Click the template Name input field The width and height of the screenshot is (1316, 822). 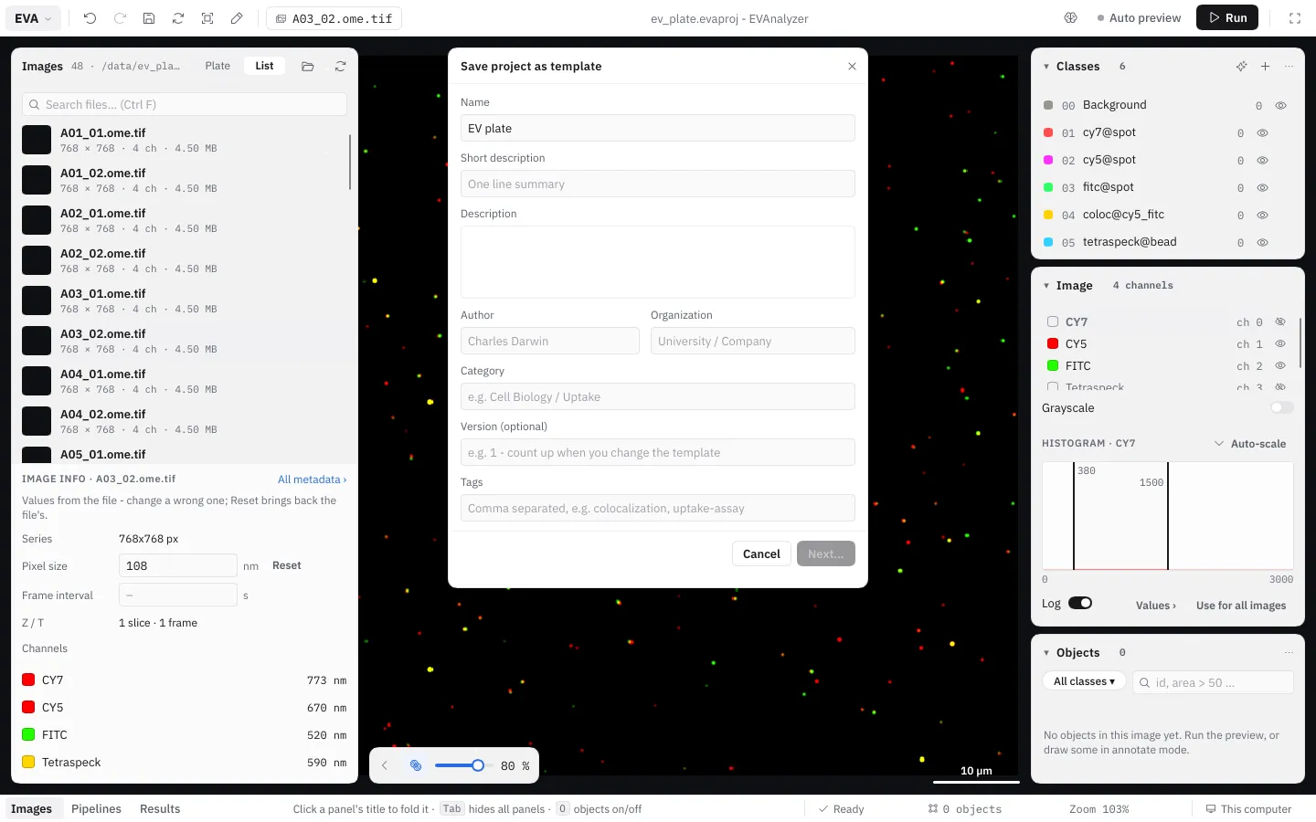coord(658,129)
